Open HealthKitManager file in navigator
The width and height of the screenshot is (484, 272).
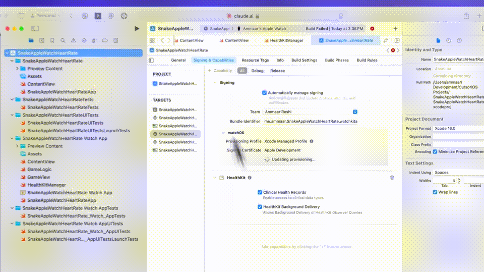click(x=46, y=185)
